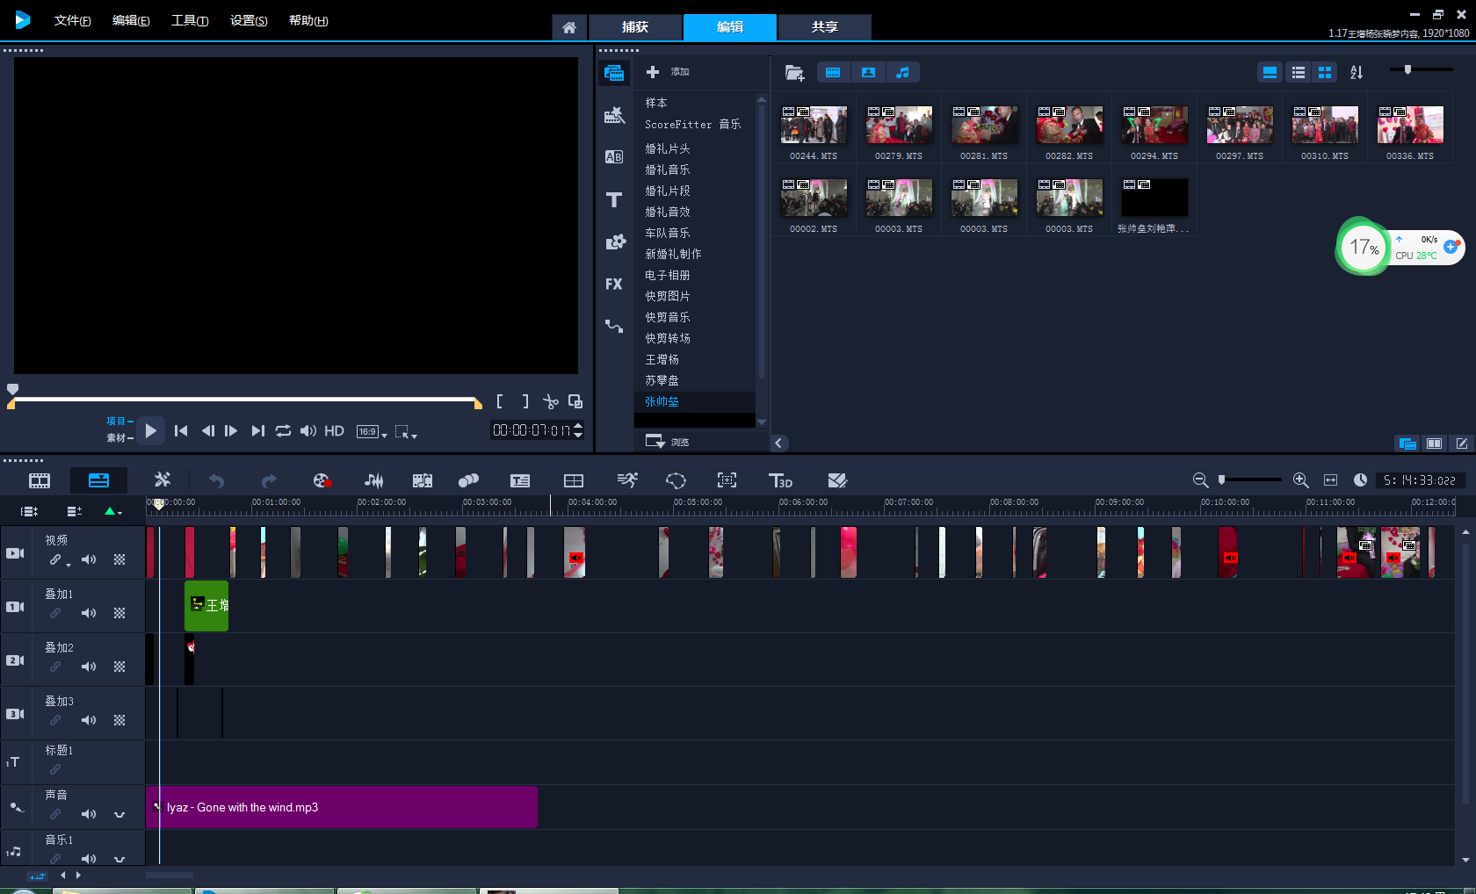Toggle showing photos in library
Image resolution: width=1476 pixels, height=894 pixels.
[868, 73]
